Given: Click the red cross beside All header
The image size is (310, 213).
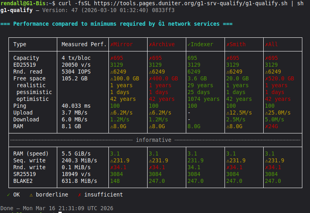Looking at the screenshot, I should click(x=266, y=45).
